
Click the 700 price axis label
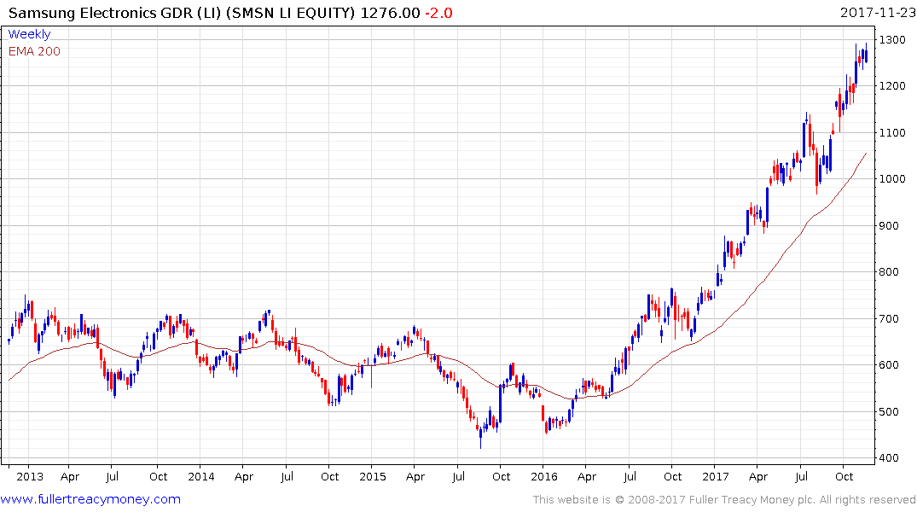coord(890,319)
